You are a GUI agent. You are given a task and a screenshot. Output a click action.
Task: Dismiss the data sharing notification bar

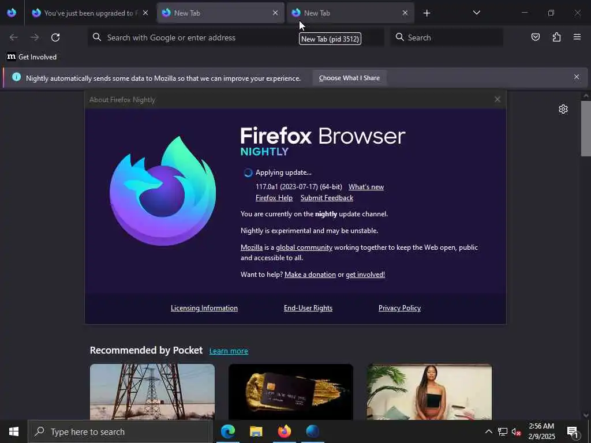pyautogui.click(x=577, y=77)
